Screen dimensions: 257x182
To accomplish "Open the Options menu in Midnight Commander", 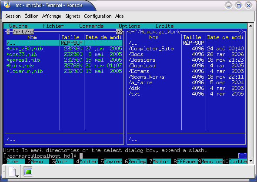I will [130, 26].
